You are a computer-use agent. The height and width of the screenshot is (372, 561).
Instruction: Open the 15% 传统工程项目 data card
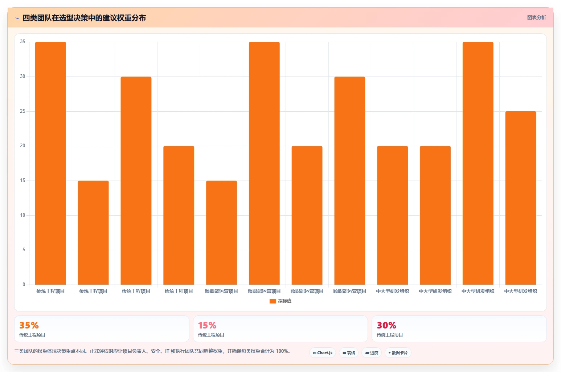(x=280, y=329)
